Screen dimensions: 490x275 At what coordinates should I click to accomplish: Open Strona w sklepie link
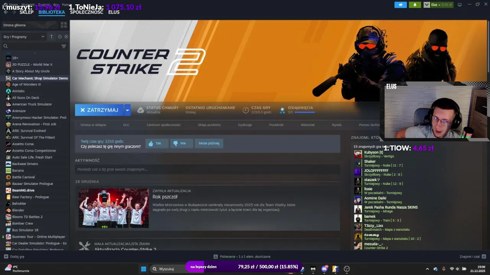93,125
